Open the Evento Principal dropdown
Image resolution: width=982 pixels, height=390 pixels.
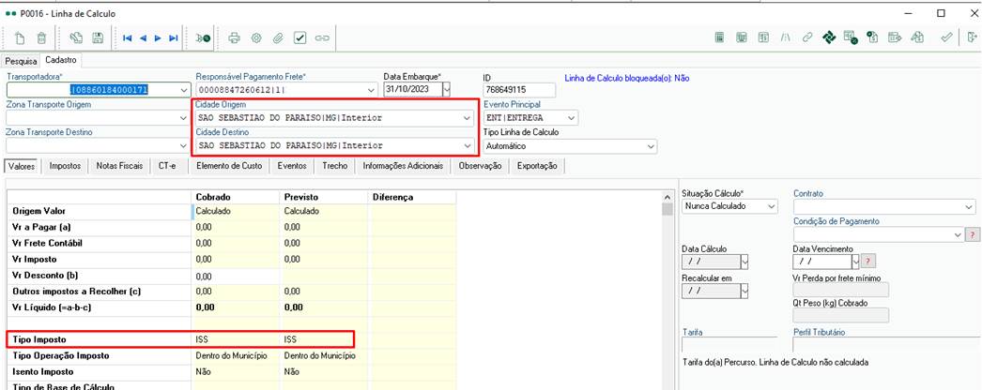tap(571, 117)
